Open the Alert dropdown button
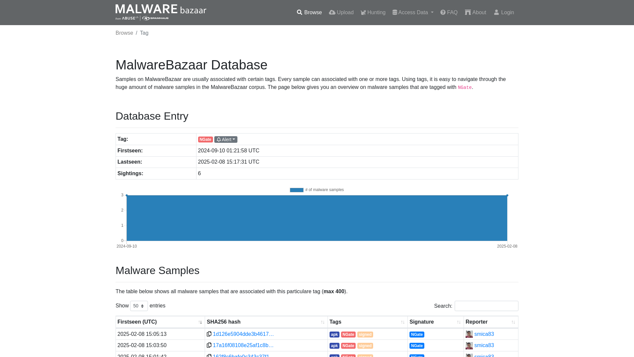Image resolution: width=634 pixels, height=357 pixels. tap(226, 139)
